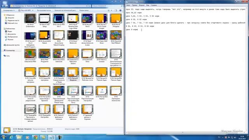
Task: Click the Notepad line 'урок 9 норм'
Action: 132,30
